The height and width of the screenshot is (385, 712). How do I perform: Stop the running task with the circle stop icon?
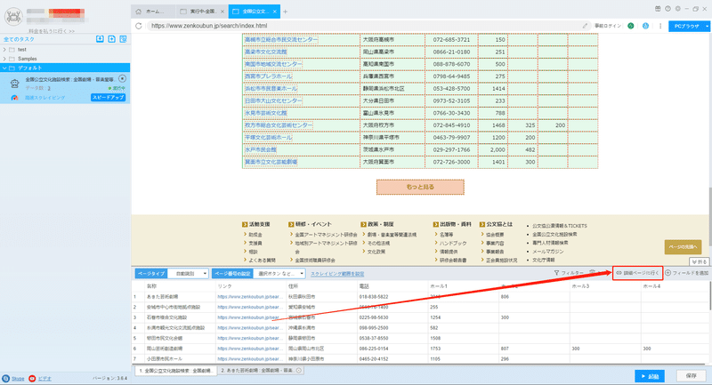(122, 78)
